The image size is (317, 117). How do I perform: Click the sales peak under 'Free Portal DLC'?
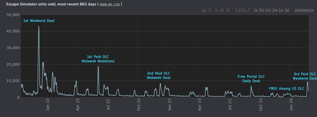(251, 86)
